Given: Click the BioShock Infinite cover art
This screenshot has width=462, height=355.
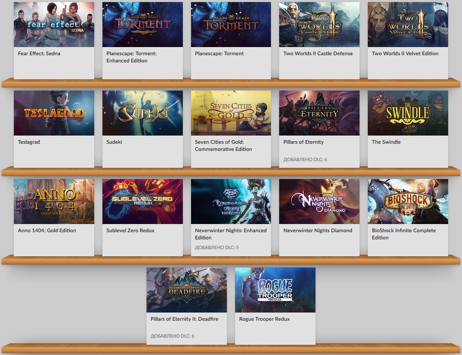Looking at the screenshot, I should 408,202.
